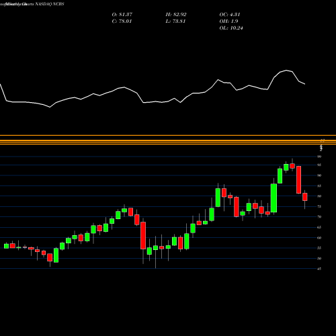Click the "NASDAQ NCBS" chart title
Image resolution: width=336 pixels, height=336 pixels.
[x=49, y=4]
